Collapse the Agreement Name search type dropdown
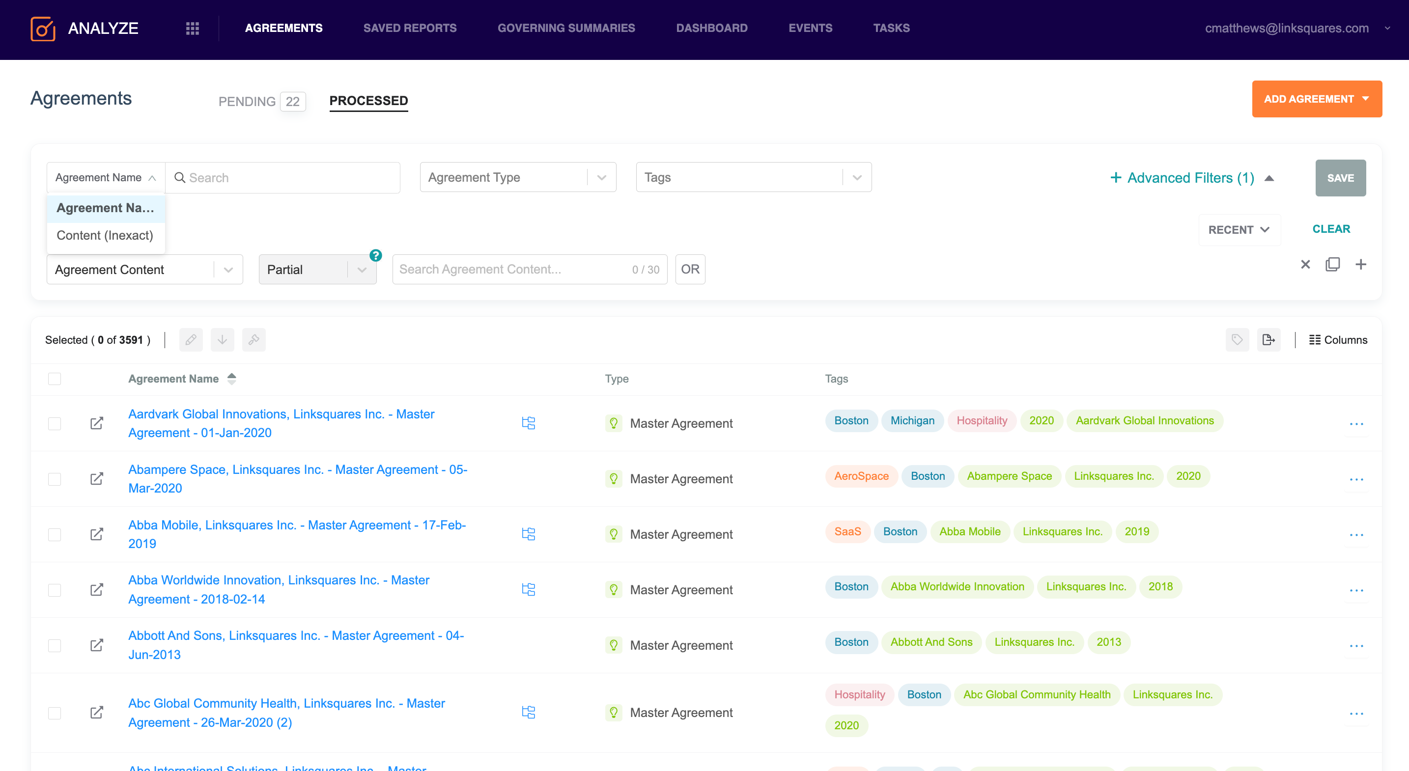 point(106,178)
